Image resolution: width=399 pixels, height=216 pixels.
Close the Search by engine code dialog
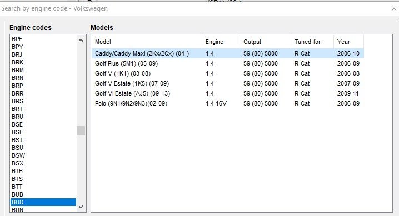(393, 8)
